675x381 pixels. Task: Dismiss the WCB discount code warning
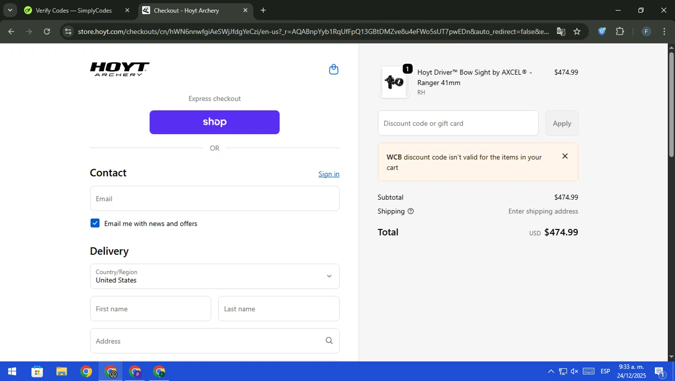tap(565, 156)
